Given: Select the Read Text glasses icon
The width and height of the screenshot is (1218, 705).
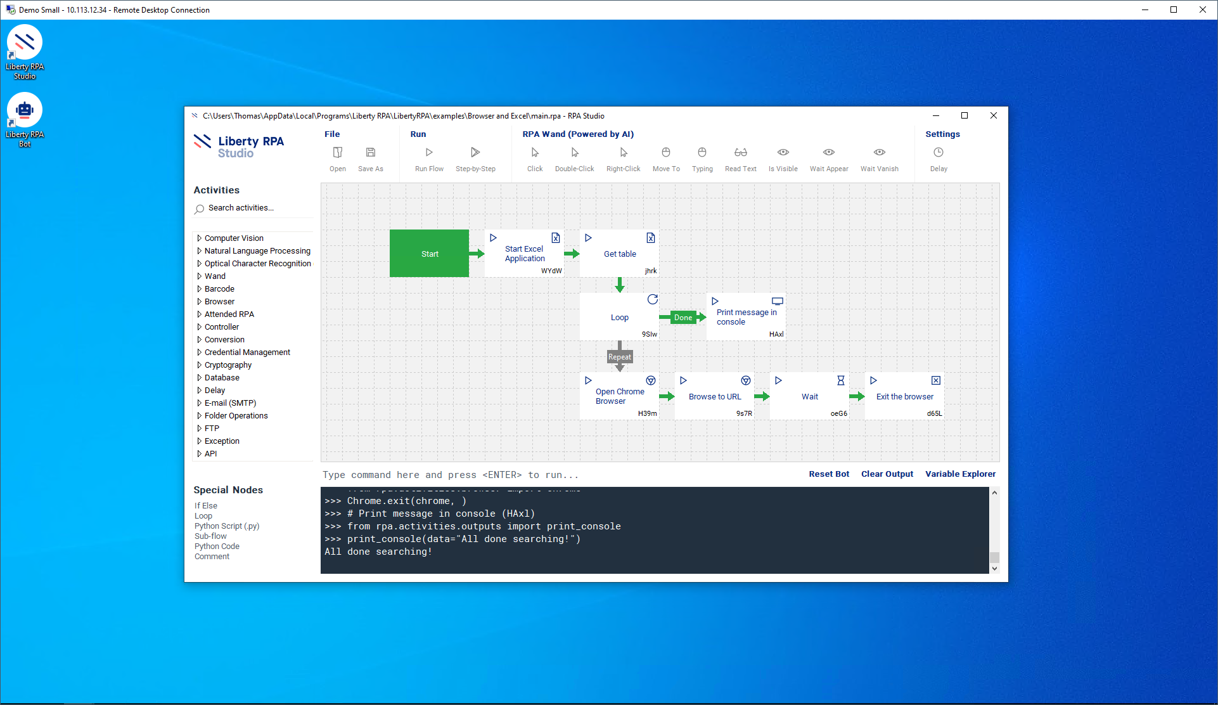Looking at the screenshot, I should (x=740, y=152).
